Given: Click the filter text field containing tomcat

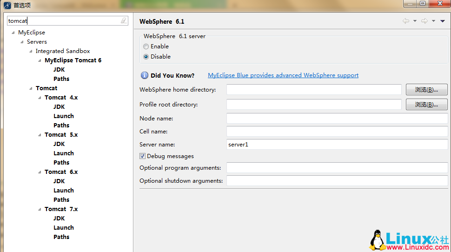Looking at the screenshot, I should [x=67, y=21].
